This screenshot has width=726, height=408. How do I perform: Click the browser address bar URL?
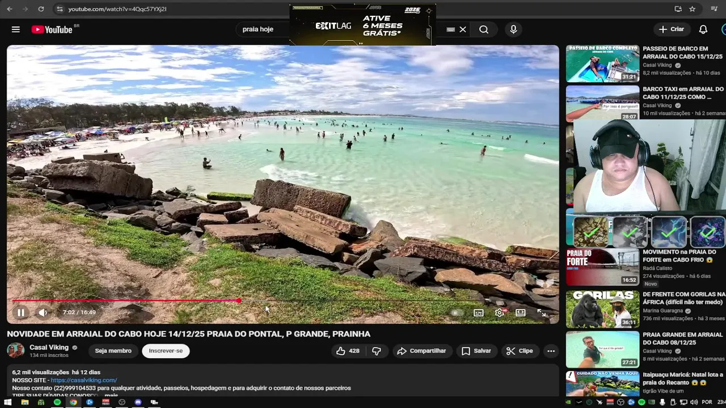tap(117, 9)
